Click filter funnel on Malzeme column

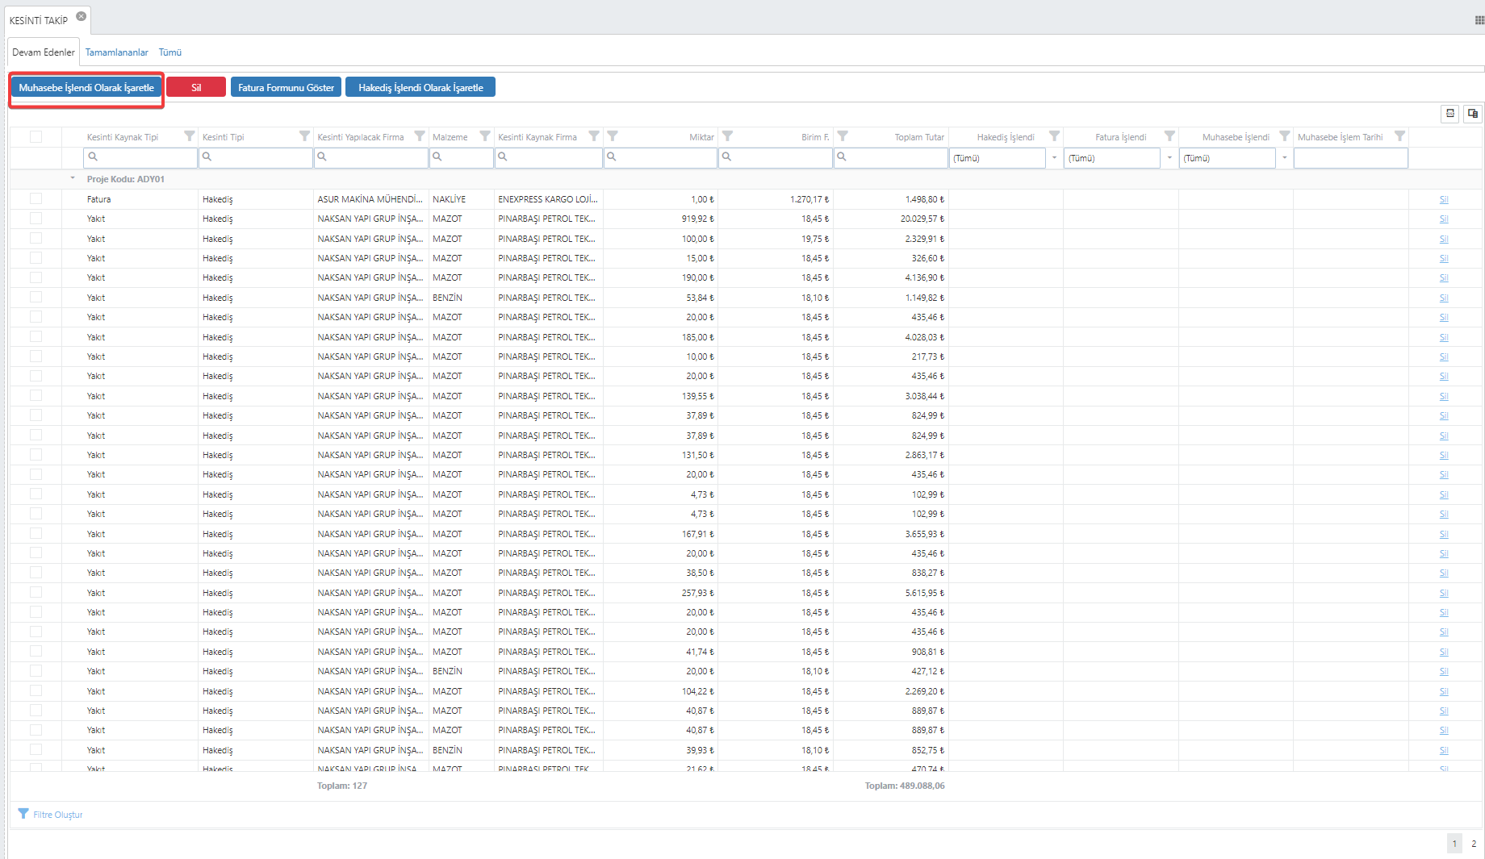pos(485,136)
